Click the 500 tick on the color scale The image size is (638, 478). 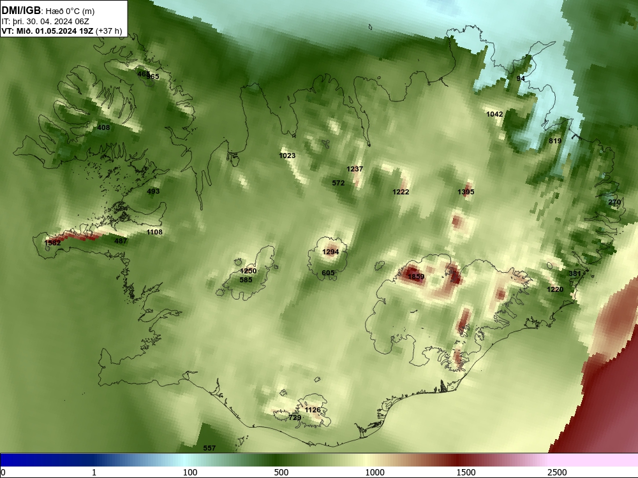281,472
